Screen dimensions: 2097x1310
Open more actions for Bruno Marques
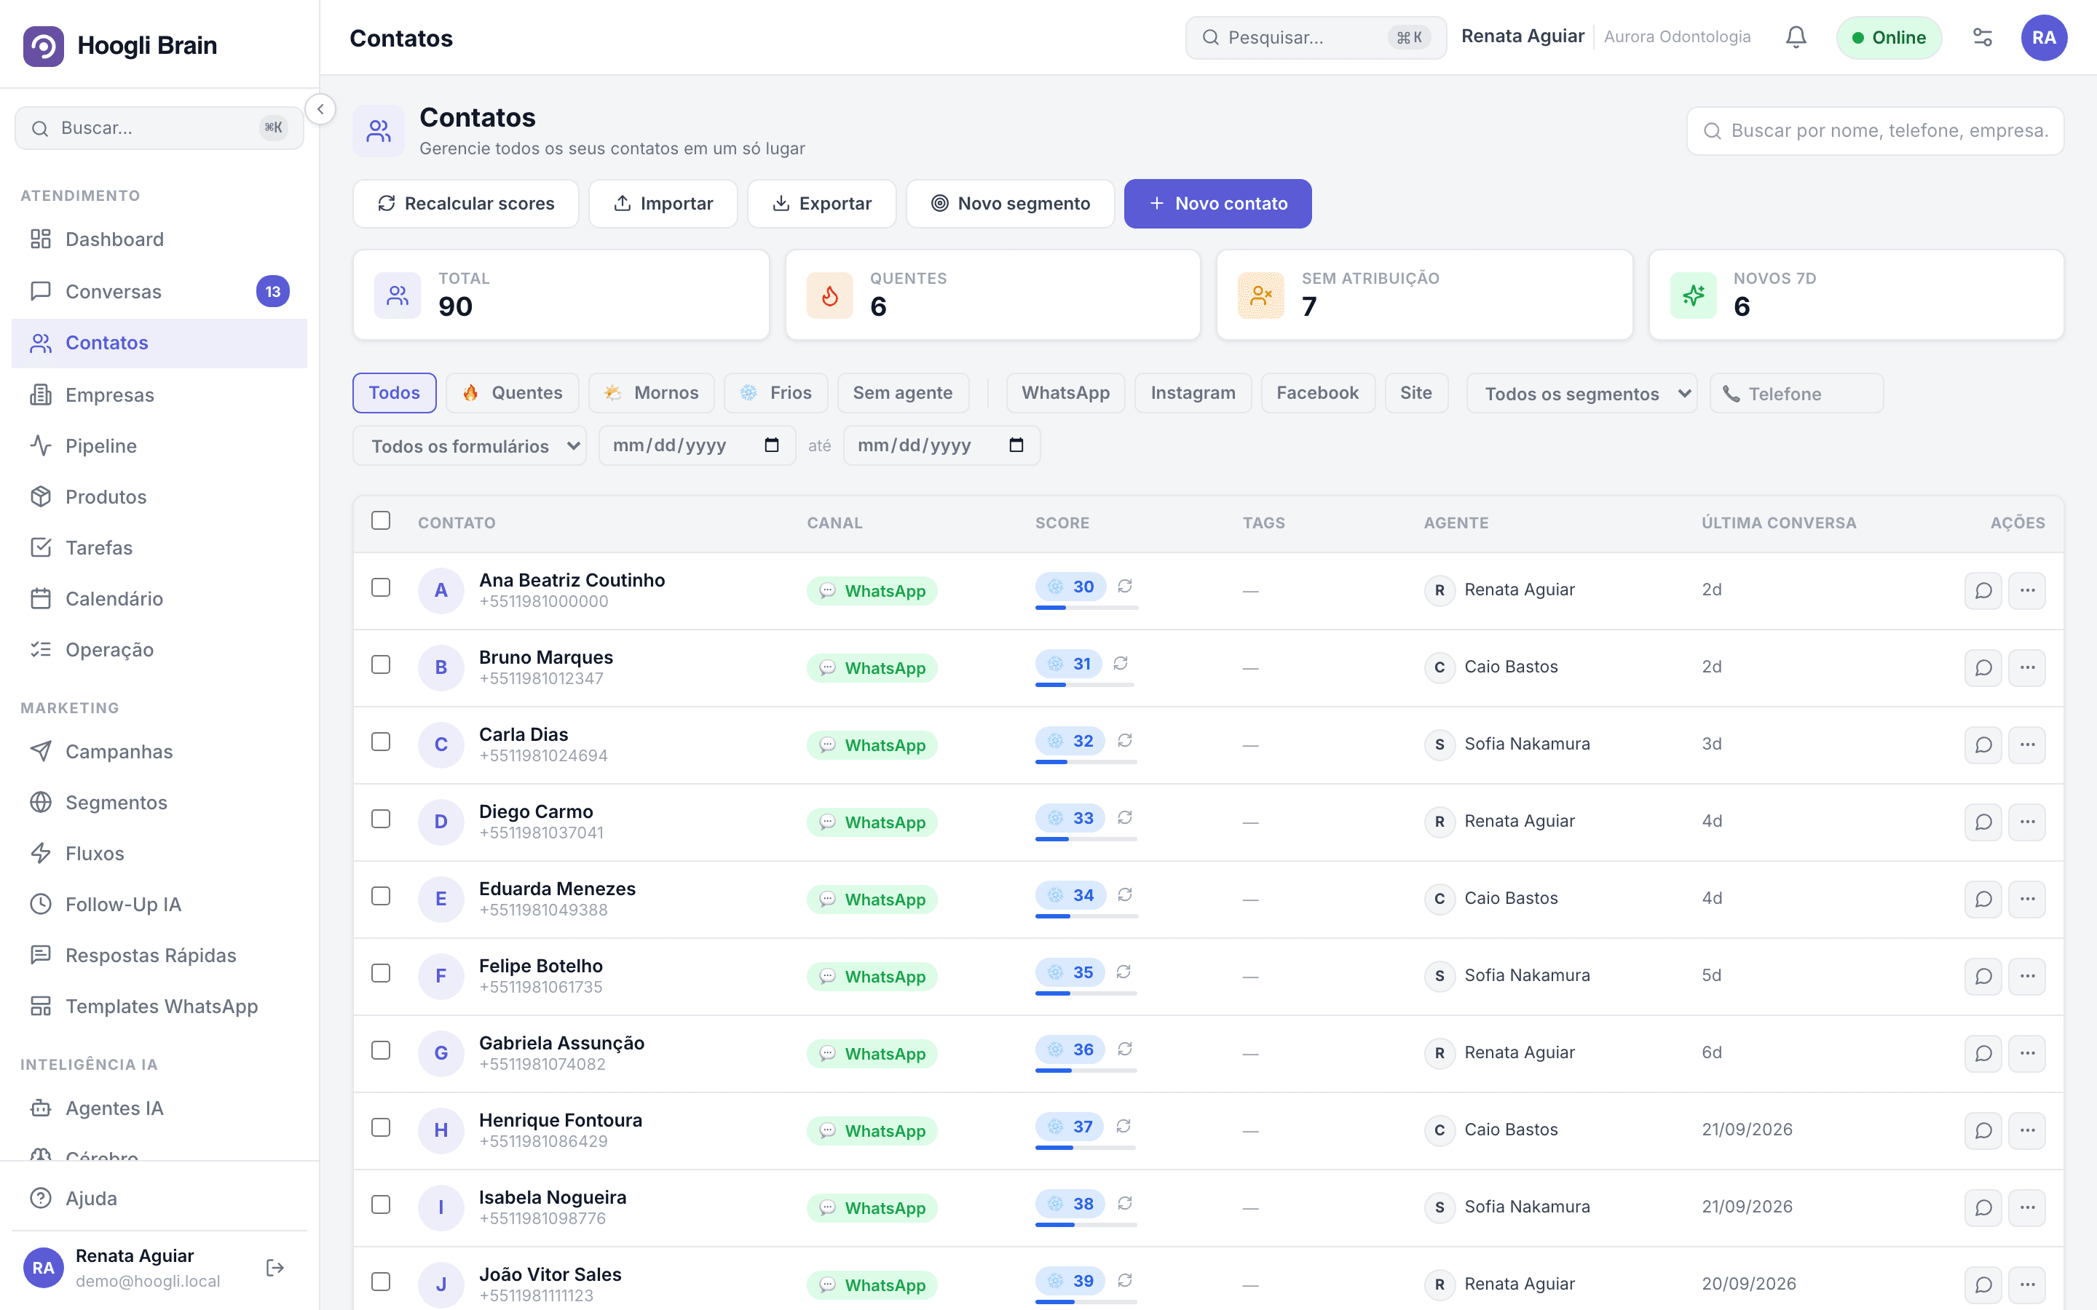click(2028, 668)
